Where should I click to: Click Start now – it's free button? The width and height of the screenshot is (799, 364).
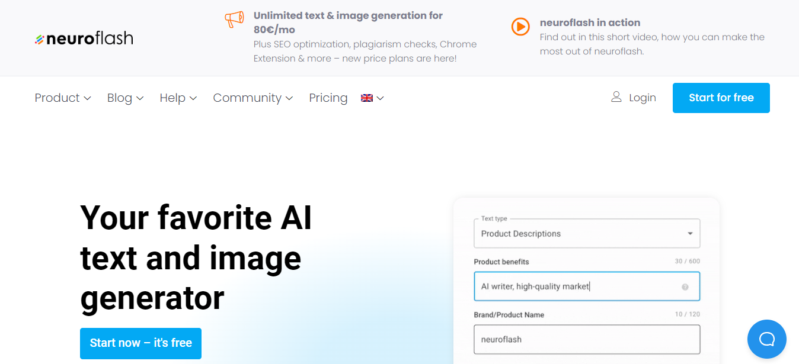coord(141,343)
